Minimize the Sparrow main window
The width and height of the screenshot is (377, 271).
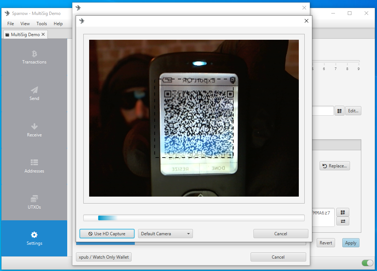(x=333, y=13)
